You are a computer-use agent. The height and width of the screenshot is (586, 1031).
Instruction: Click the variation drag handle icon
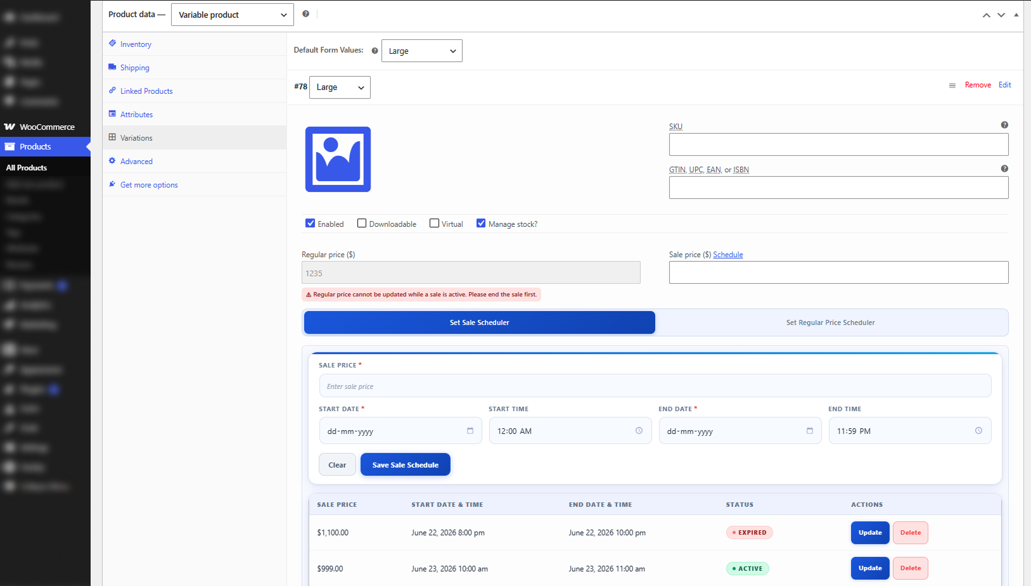click(x=952, y=86)
